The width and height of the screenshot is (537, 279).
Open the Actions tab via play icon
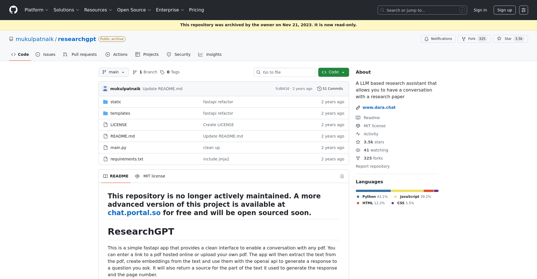108,54
